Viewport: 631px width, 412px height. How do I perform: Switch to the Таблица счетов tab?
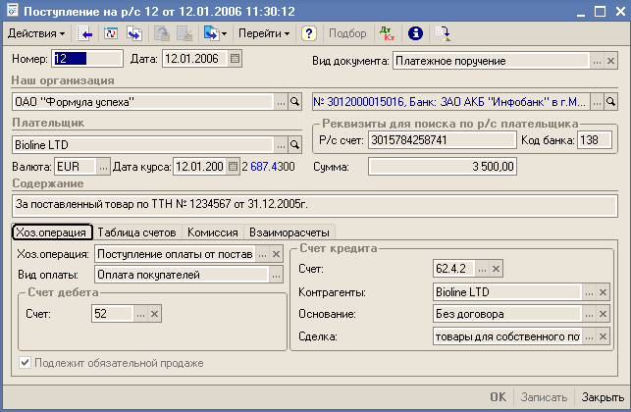pos(136,232)
